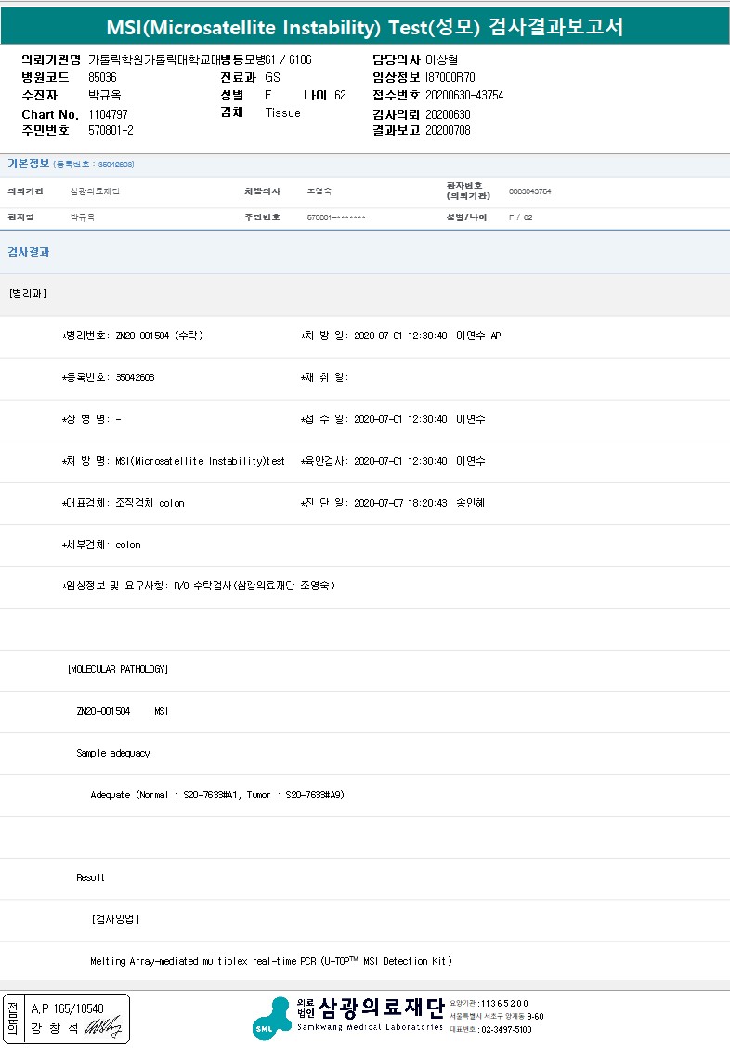
Task: Select the 병리번호 ZM20-001504 entry
Action: tap(132, 336)
